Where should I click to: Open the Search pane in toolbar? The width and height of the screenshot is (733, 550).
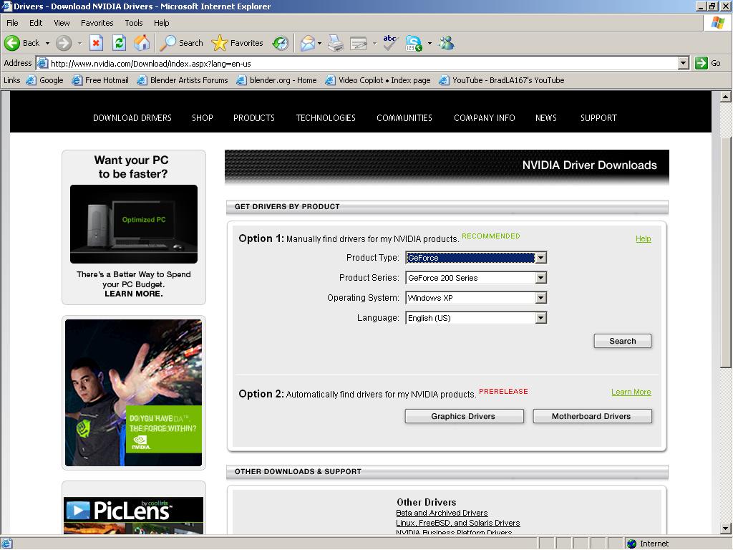pos(181,43)
